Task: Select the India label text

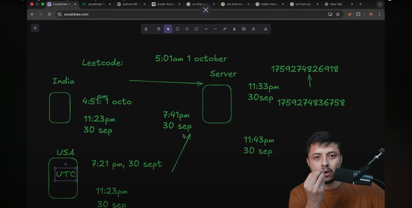Action: click(64, 81)
